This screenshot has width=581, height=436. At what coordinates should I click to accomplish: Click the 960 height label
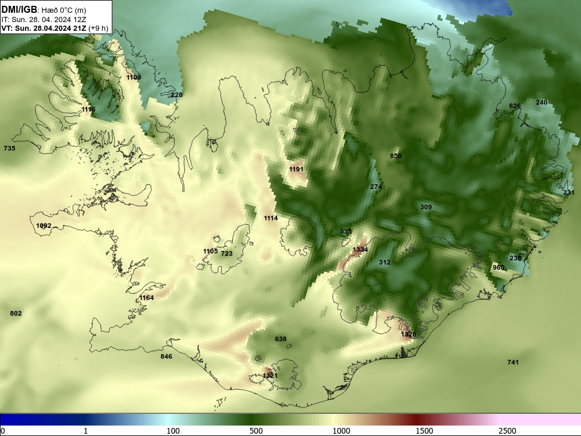click(x=498, y=267)
